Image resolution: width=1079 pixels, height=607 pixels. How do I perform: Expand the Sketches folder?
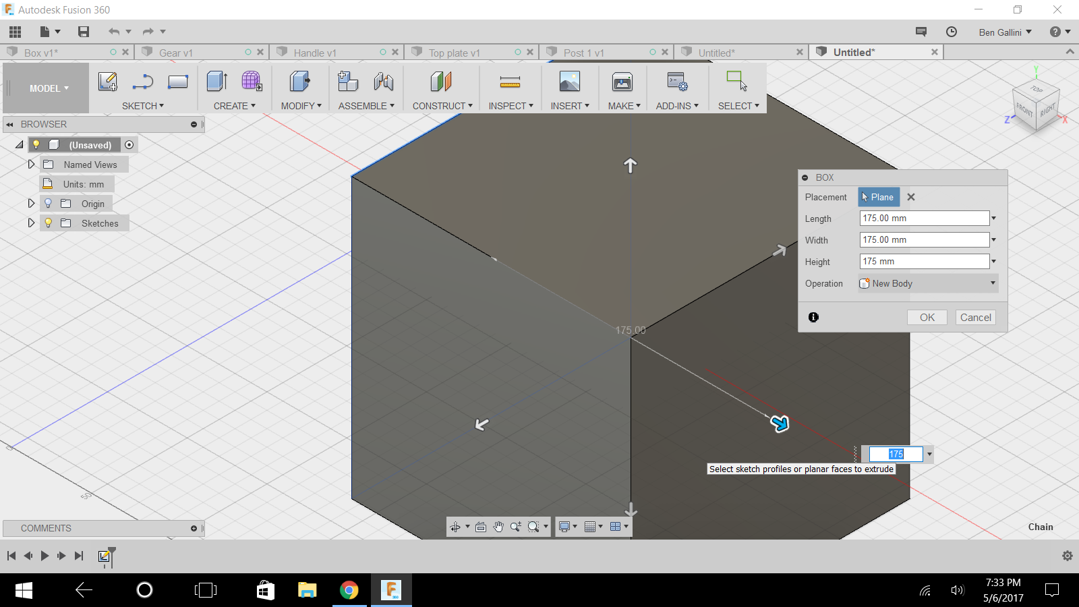point(31,223)
